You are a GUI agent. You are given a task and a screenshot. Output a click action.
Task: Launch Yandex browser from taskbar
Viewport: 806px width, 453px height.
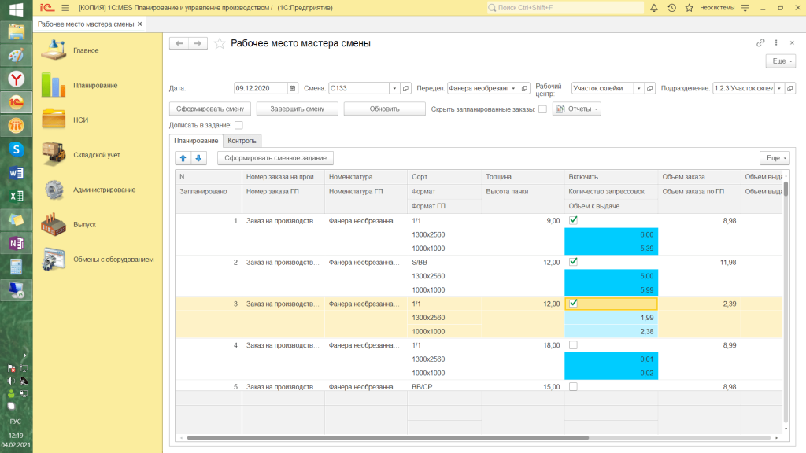coord(16,79)
